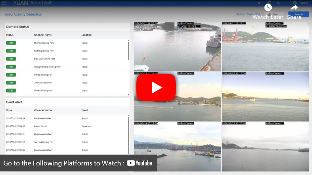Click the globe language icon
Viewport: 312px width, 175px height.
(x=269, y=3)
